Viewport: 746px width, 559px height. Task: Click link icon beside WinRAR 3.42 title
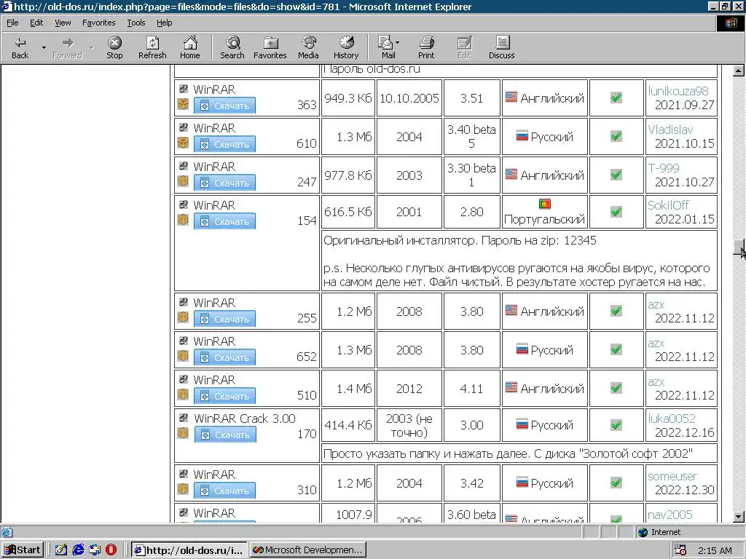(x=183, y=474)
